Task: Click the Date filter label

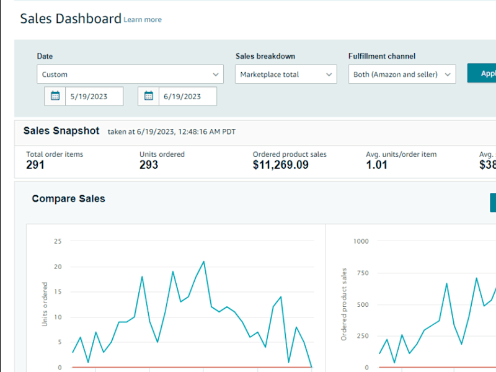Action: click(45, 56)
